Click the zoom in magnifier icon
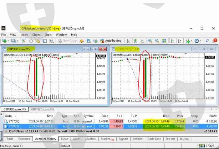 (150, 41)
